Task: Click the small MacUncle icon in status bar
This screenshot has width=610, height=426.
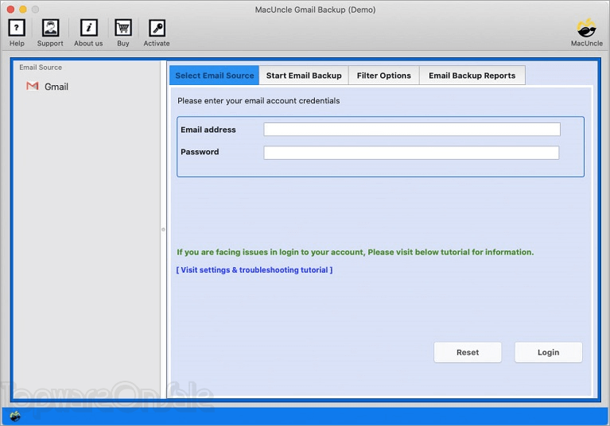Action: [15, 416]
